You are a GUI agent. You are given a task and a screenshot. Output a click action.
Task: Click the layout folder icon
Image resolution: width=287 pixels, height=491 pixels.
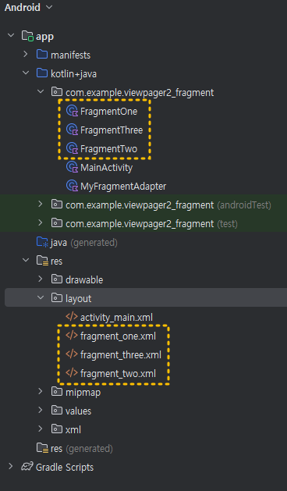point(57,298)
